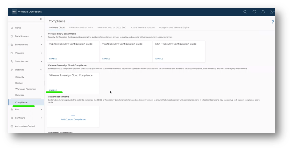292x150 pixels.
Task: Collapse the Optimize menu chevron
Action: pos(41,70)
